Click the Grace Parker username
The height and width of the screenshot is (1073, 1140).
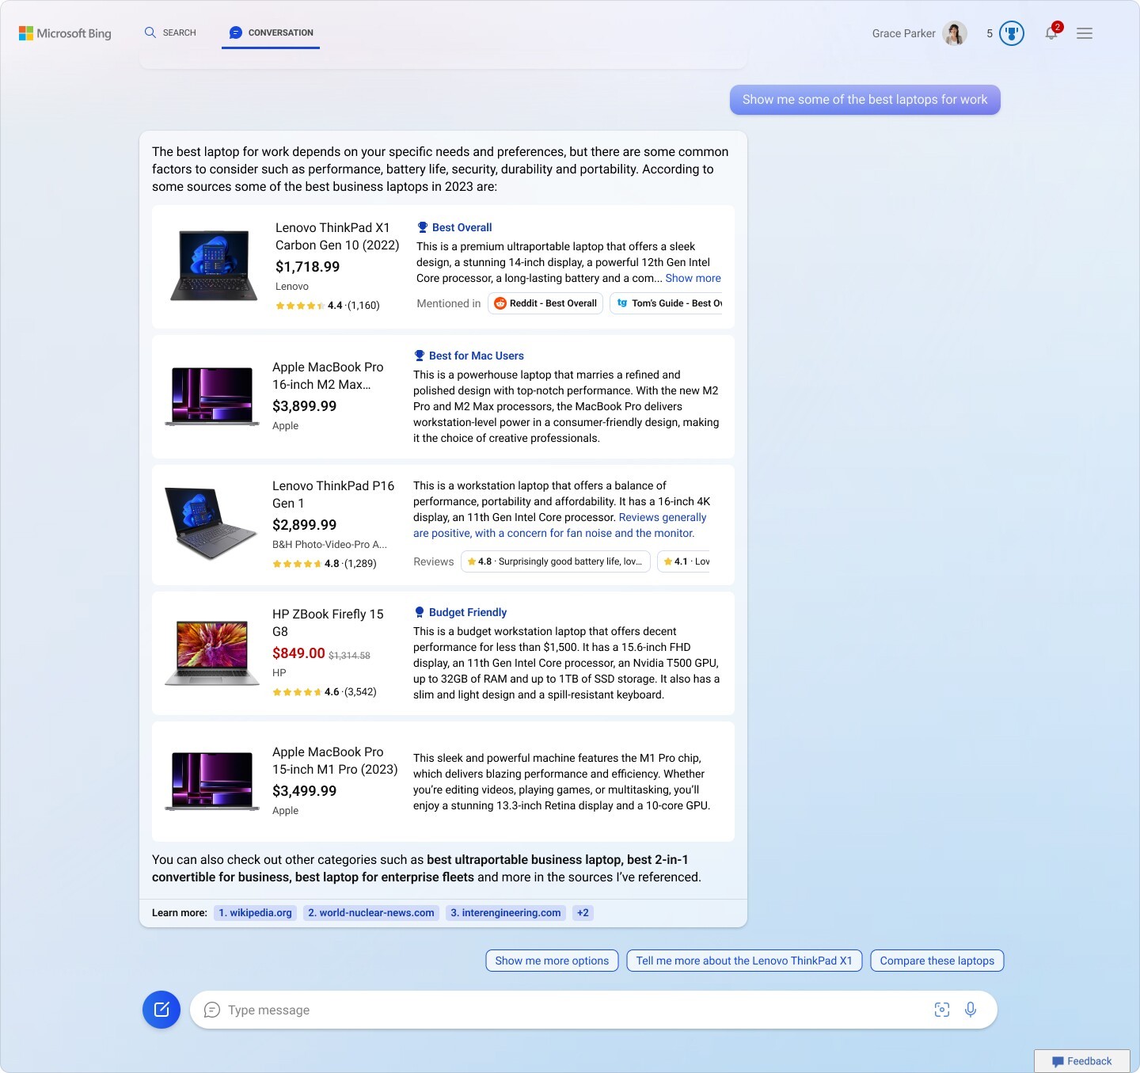click(903, 33)
